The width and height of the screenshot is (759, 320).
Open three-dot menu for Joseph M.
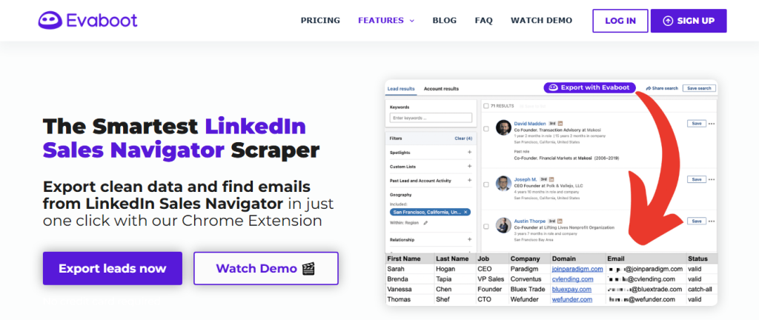point(712,179)
